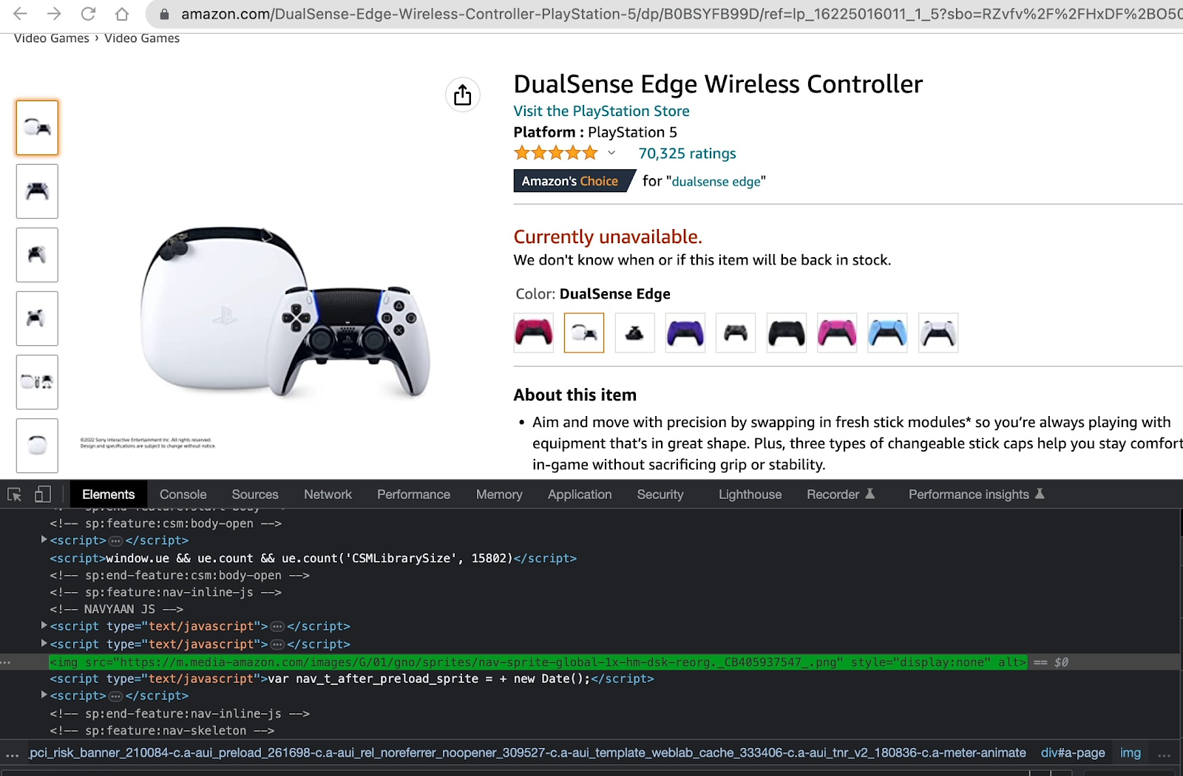The width and height of the screenshot is (1183, 776).
Task: Choose the light blue controller color swatch
Action: pos(887,333)
